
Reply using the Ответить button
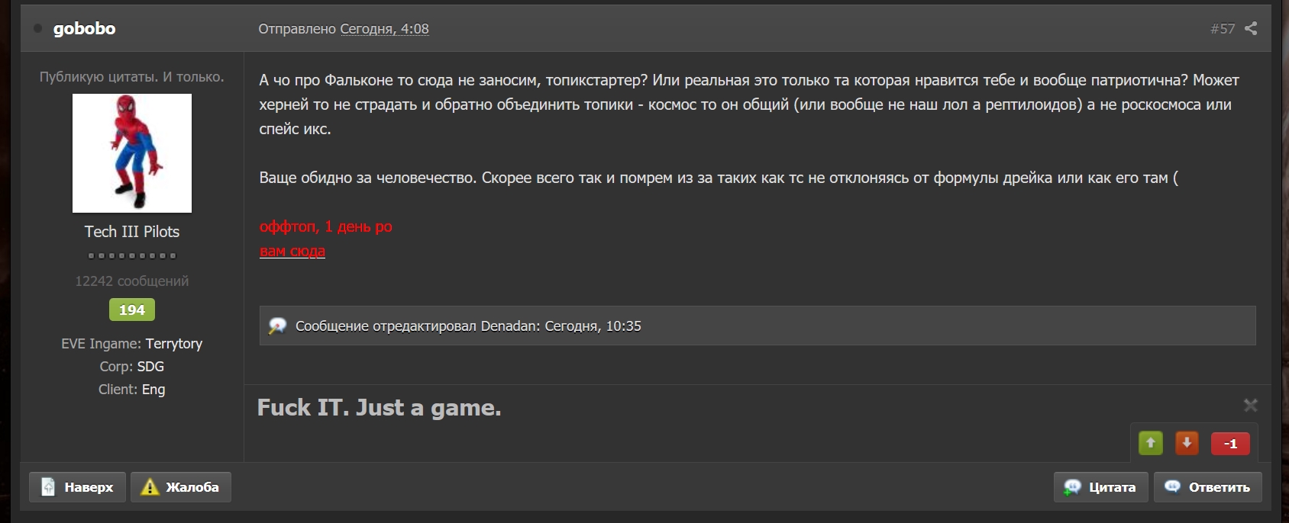pos(1208,487)
